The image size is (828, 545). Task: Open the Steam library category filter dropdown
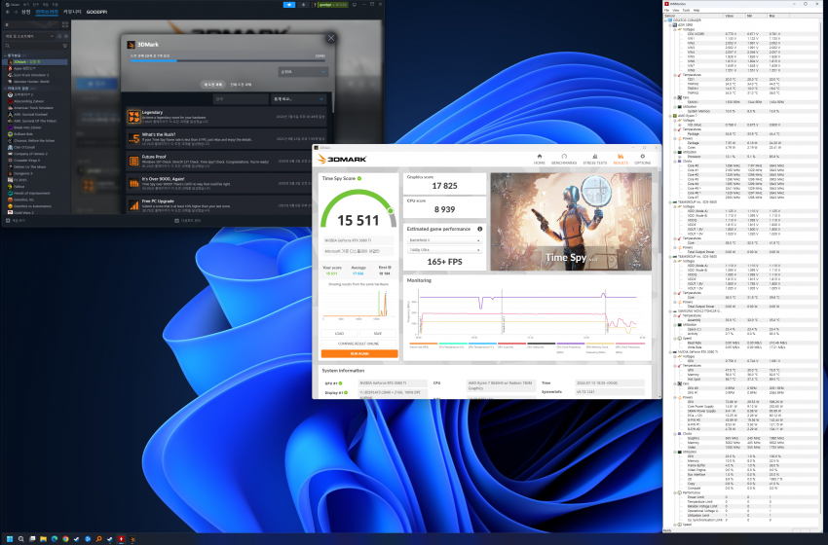click(29, 36)
